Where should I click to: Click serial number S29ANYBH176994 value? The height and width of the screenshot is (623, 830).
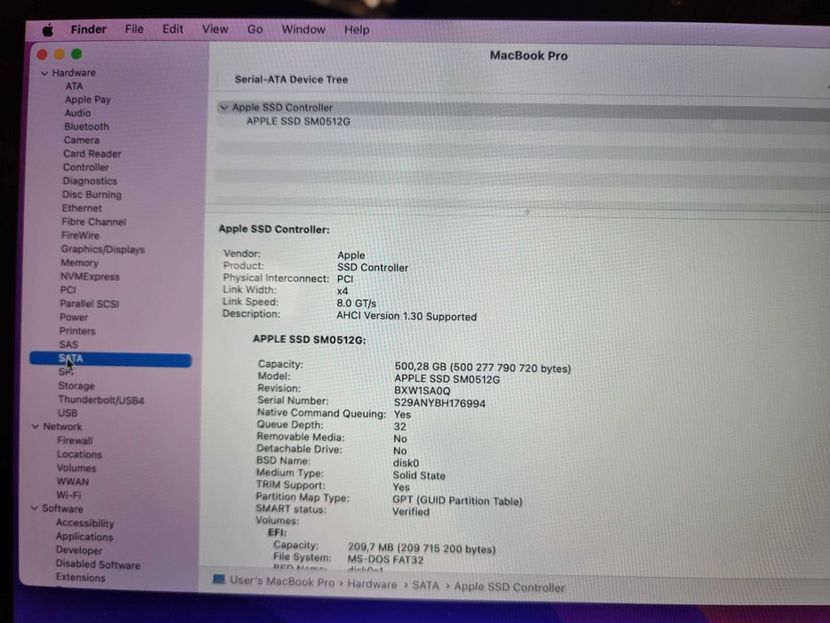click(439, 403)
